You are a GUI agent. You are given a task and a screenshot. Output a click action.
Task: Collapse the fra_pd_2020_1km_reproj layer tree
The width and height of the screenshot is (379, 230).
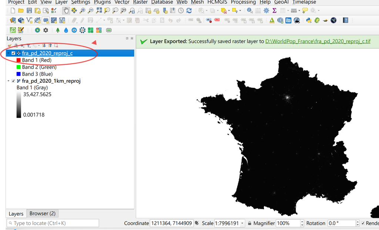point(9,81)
